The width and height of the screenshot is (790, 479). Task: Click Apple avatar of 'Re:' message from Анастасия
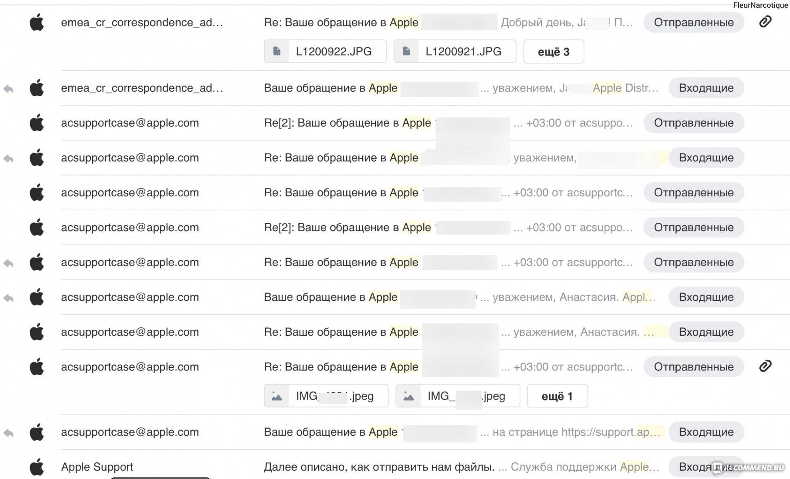[37, 332]
